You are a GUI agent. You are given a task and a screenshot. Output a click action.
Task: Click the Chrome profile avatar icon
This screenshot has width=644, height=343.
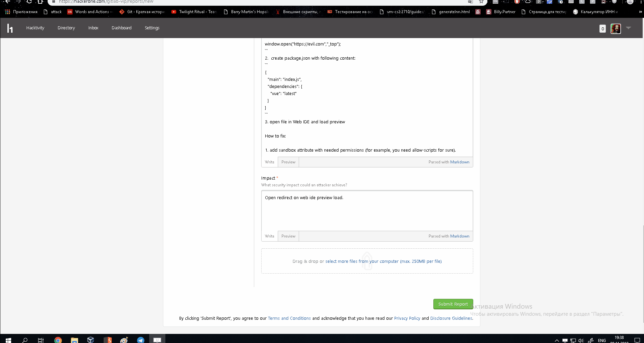(x=630, y=1)
